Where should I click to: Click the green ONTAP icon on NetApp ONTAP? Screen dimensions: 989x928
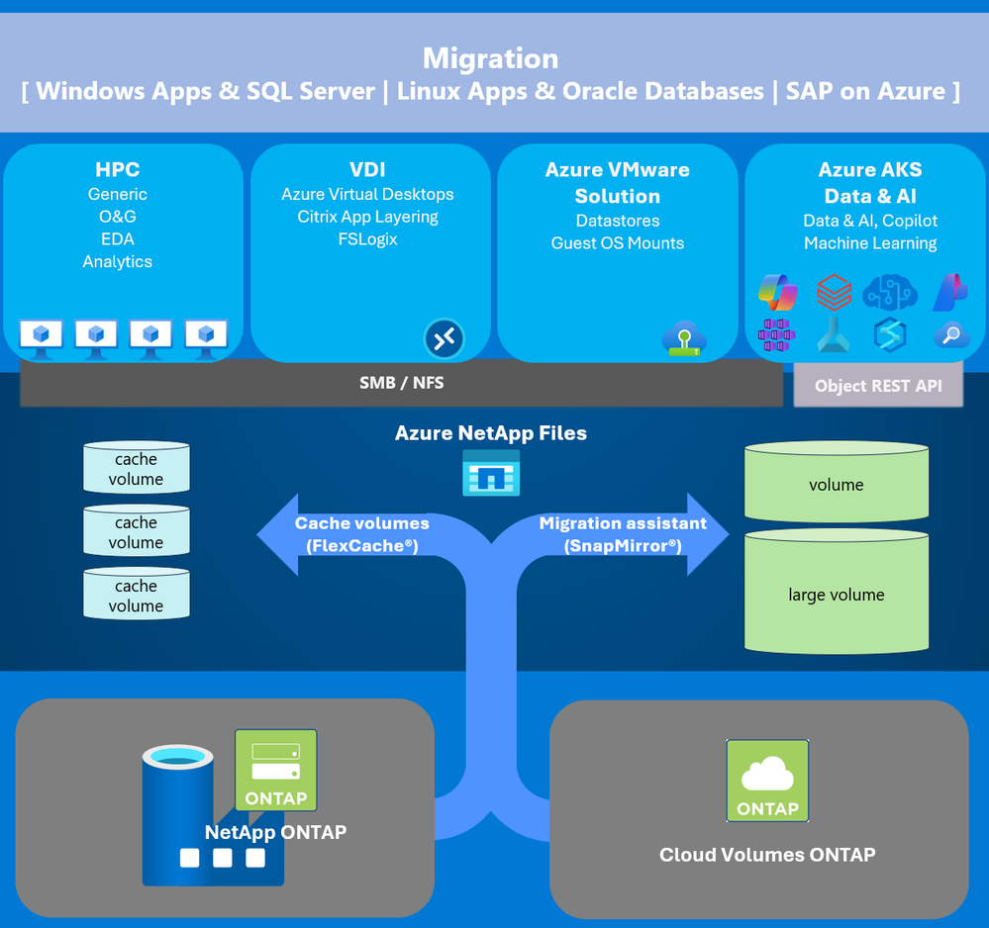point(275,771)
